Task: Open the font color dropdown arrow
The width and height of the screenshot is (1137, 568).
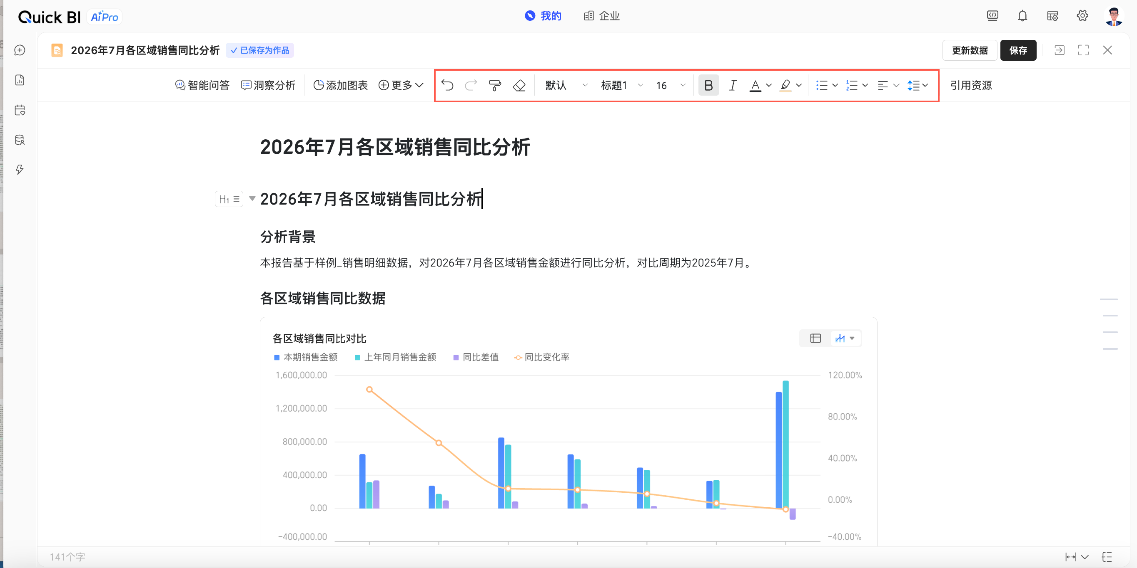Action: (x=769, y=85)
